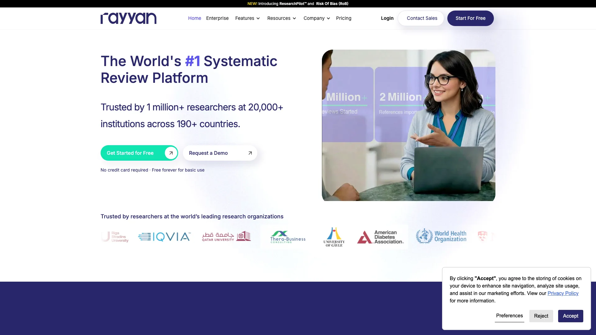Expand the Resources dropdown chevron
Screen dimensions: 596x335
coord(294,18)
